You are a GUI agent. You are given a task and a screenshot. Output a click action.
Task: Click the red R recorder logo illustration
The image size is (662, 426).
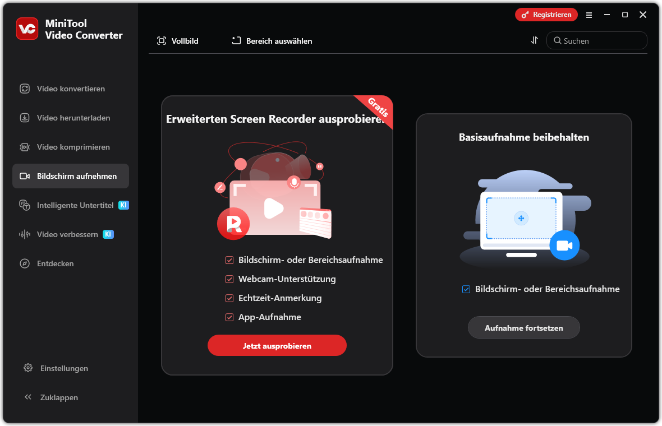point(233,224)
